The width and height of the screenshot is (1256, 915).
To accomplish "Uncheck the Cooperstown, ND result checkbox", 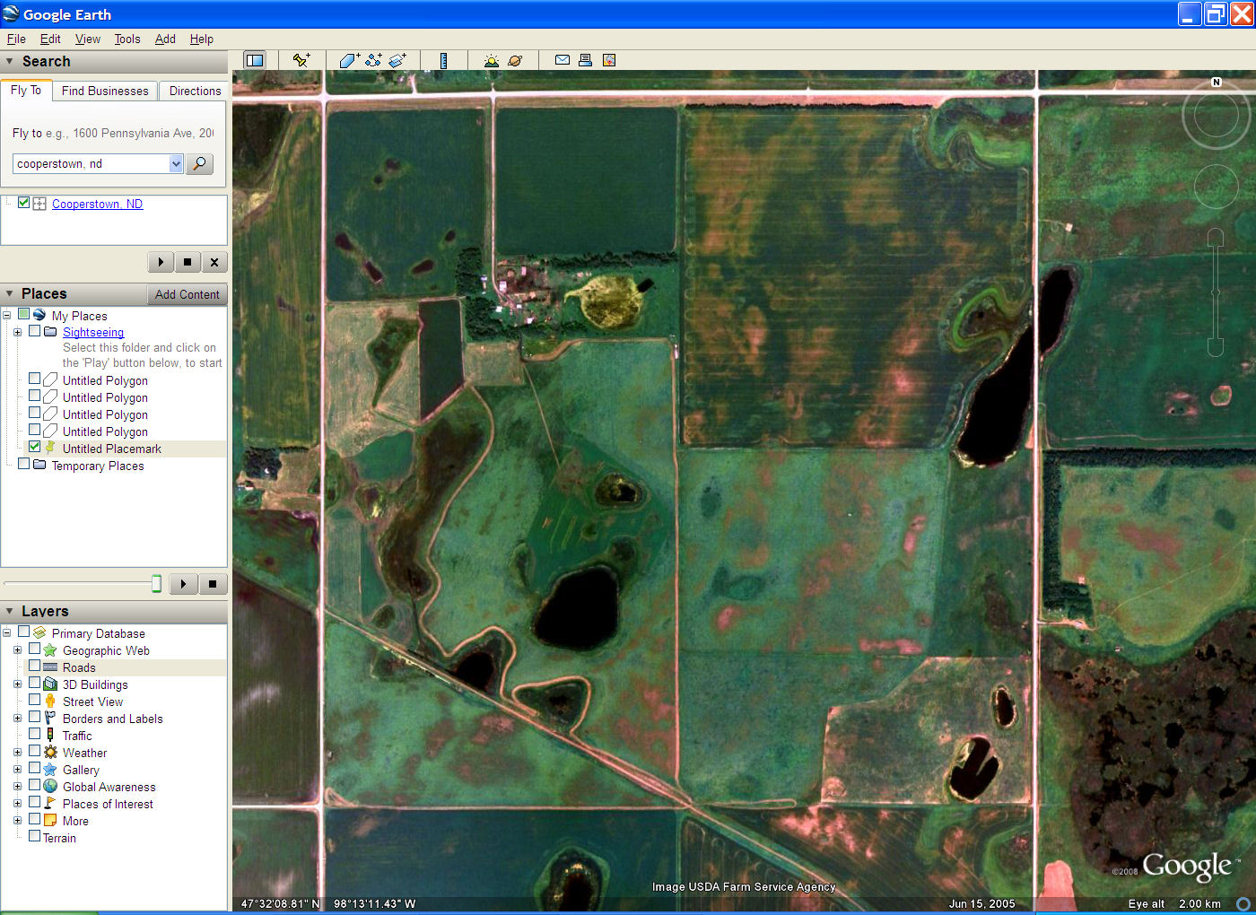I will [24, 203].
